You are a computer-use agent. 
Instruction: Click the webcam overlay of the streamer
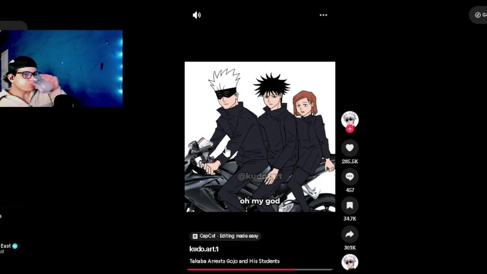(x=61, y=68)
